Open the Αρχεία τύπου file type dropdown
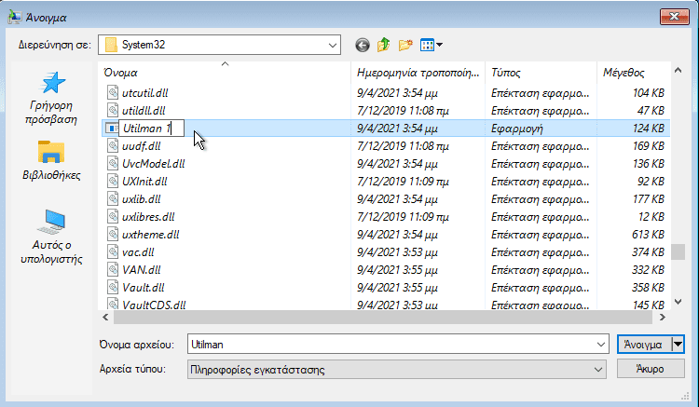699x407 pixels. 597,370
